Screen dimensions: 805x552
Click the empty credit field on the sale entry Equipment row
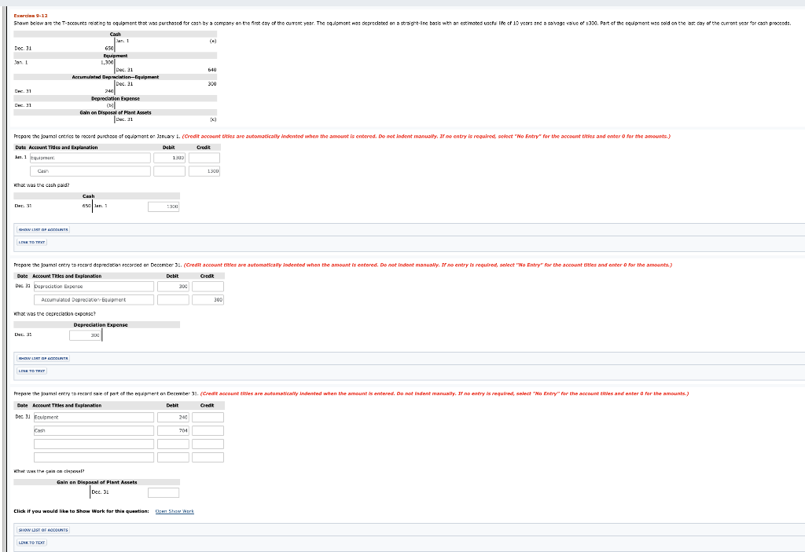pyautogui.click(x=208, y=418)
